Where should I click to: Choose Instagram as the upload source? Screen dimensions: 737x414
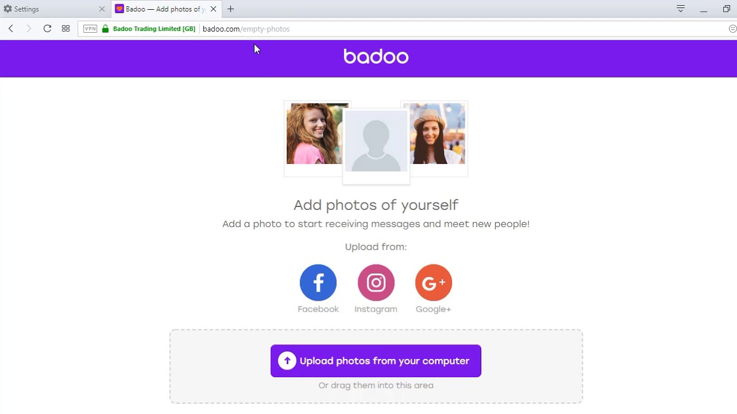376,282
